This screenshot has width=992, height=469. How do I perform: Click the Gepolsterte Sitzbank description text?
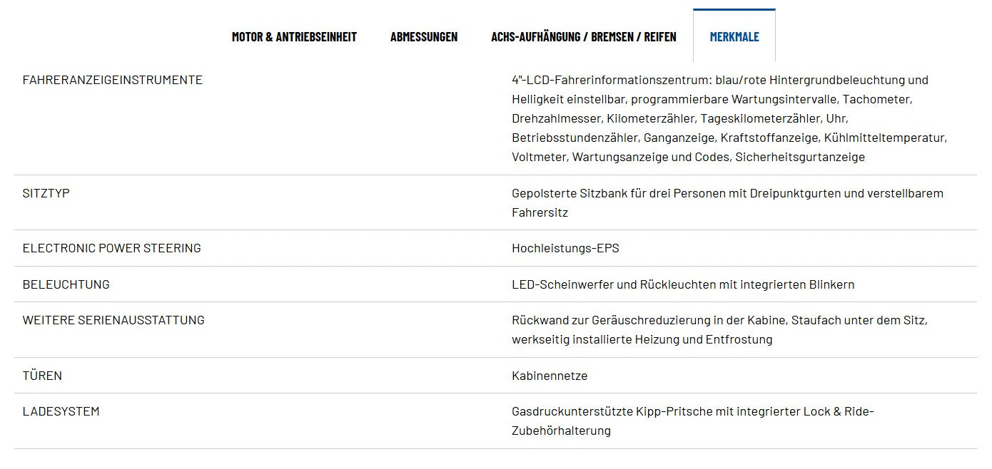tap(727, 203)
